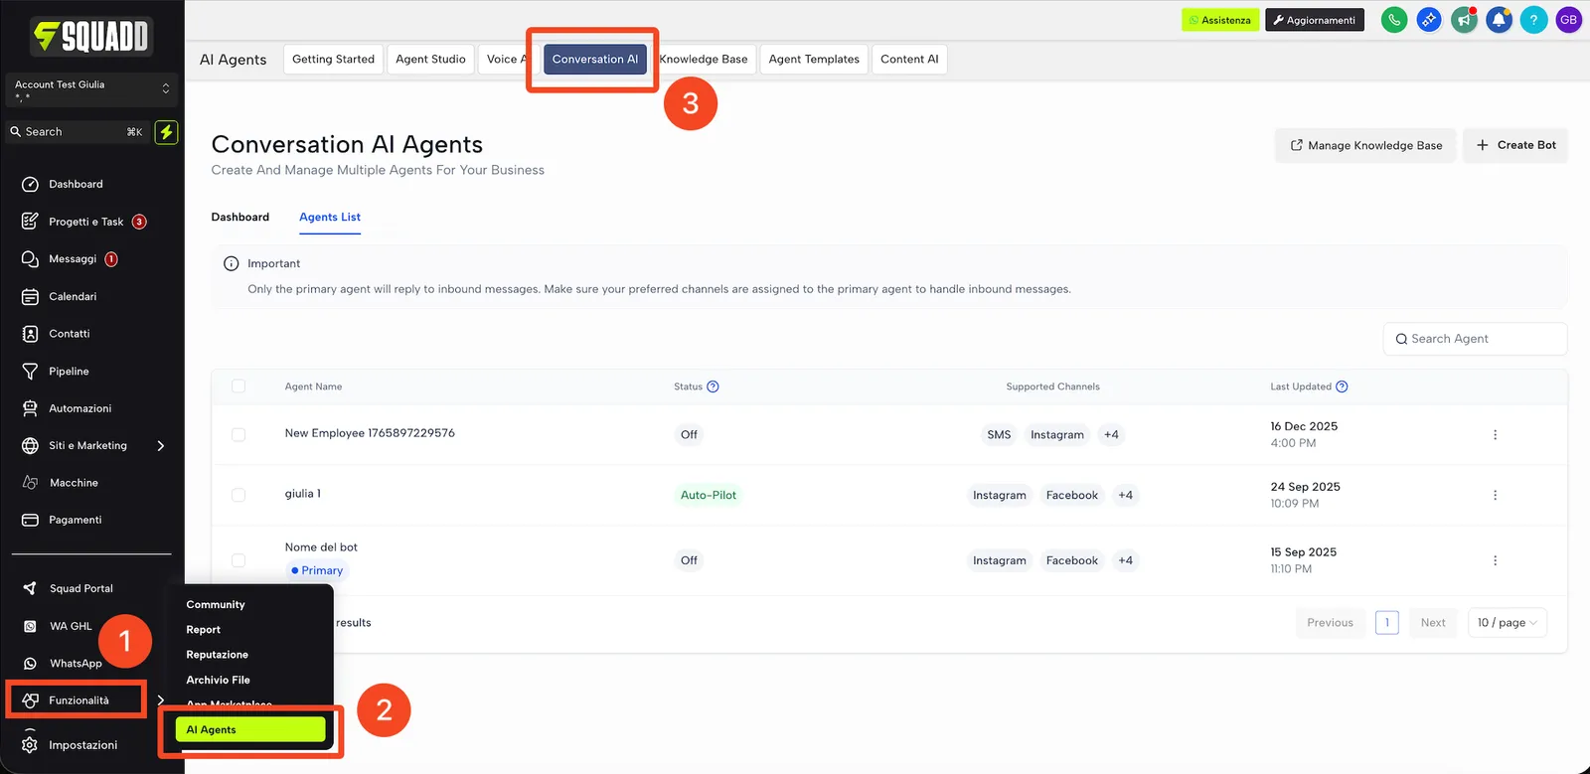Click the megaphone announcements icon
Image resolution: width=1590 pixels, height=774 pixels.
(x=1464, y=20)
